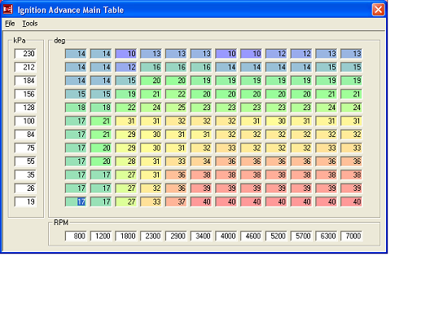430x323 pixels.
Task: Select the 55 kPa axis field
Action: coord(25,161)
